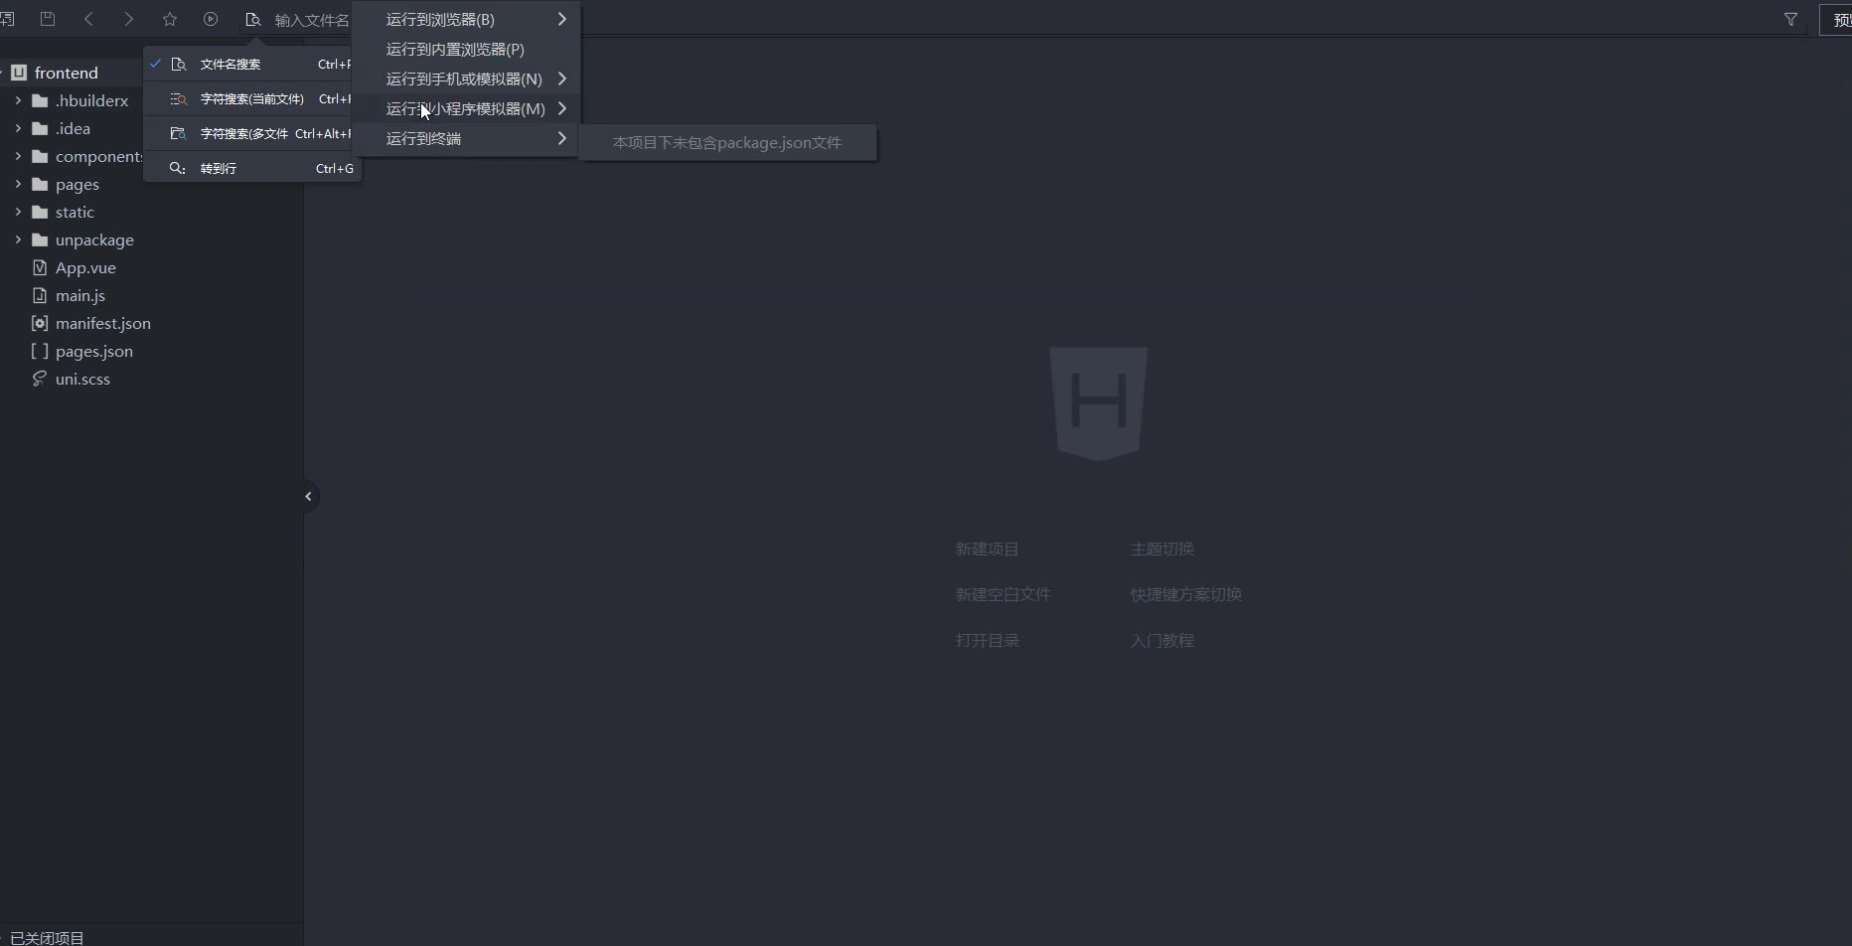Click the .hbuilderx folder icon
The height and width of the screenshot is (946, 1852).
click(x=40, y=100)
